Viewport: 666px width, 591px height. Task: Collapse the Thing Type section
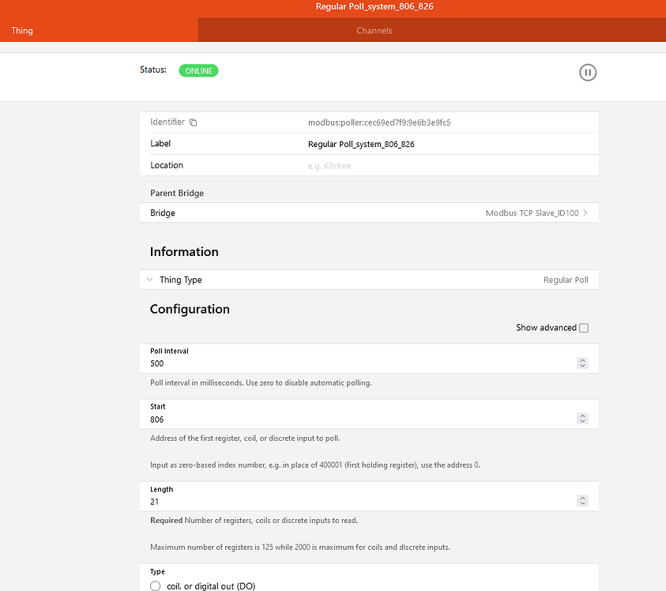pos(150,279)
